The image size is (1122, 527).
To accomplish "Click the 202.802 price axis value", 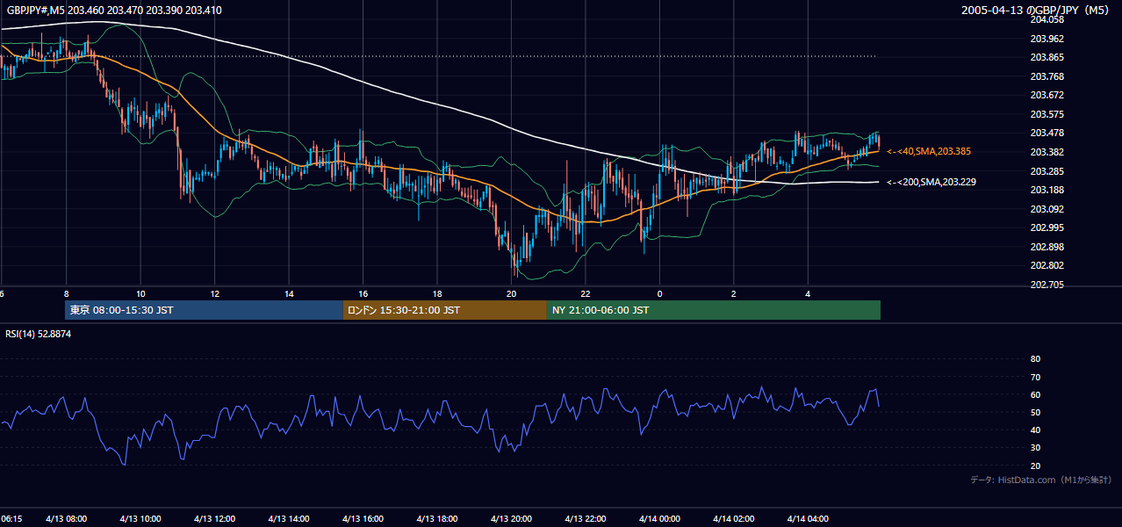I will point(1046,265).
